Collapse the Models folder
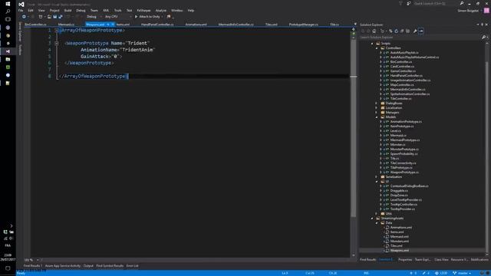Viewport: 491px width, 276px height. click(x=377, y=117)
